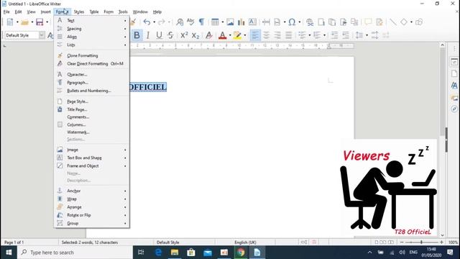Viewport: 460px width, 259px height.
Task: Insert Comment toolbar icon
Action: (x=368, y=22)
